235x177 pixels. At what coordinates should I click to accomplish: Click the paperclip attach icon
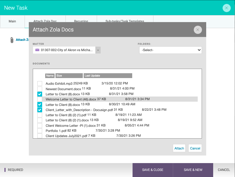(12, 40)
